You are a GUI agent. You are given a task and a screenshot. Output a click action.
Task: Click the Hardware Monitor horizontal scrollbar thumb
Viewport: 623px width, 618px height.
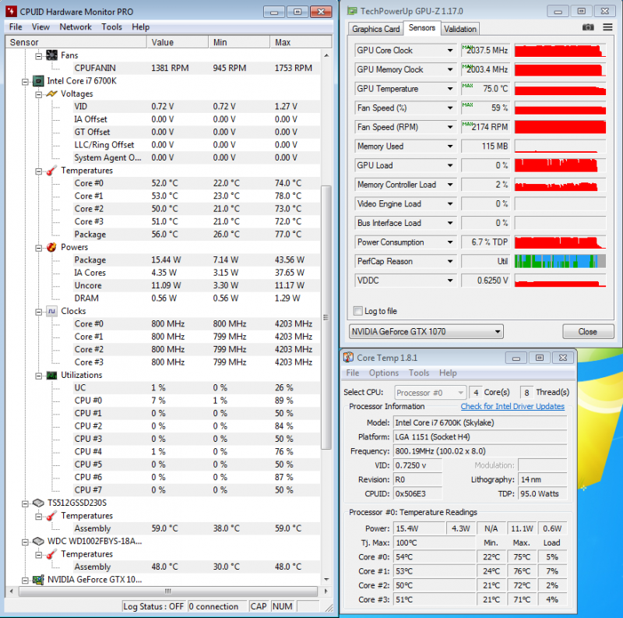pos(168,592)
